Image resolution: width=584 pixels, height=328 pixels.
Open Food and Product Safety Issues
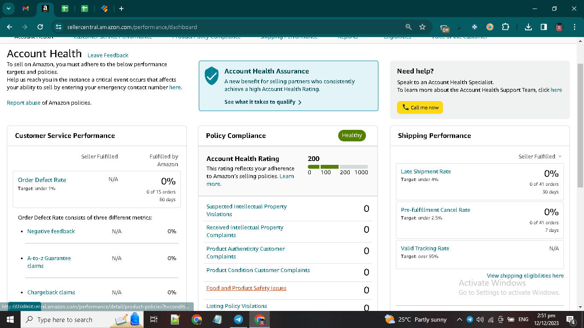point(246,288)
